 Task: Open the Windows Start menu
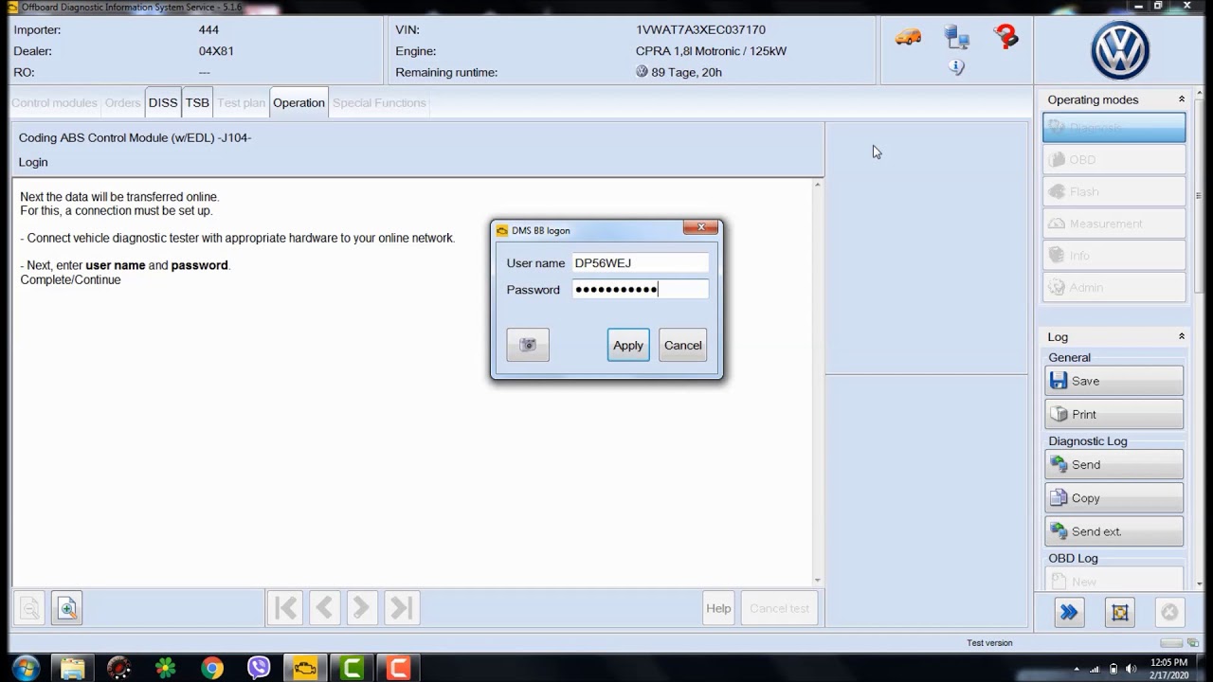(x=26, y=669)
